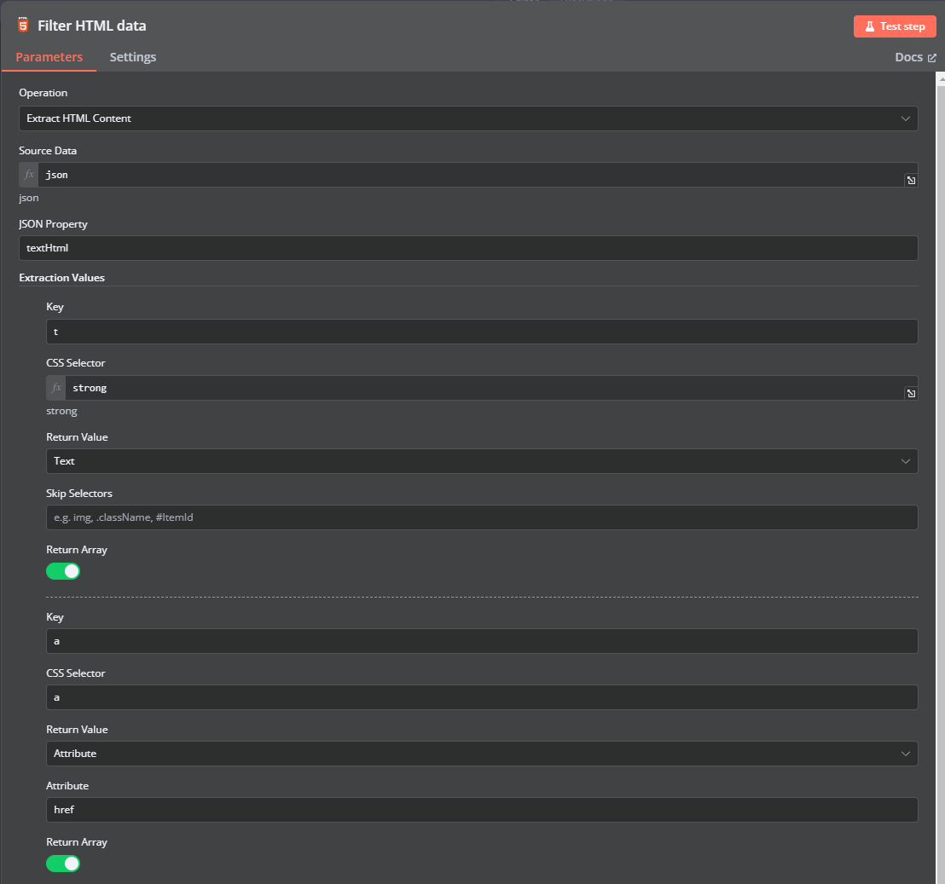
Task: Open the Source Data expression editor expand icon
Action: pyautogui.click(x=911, y=181)
